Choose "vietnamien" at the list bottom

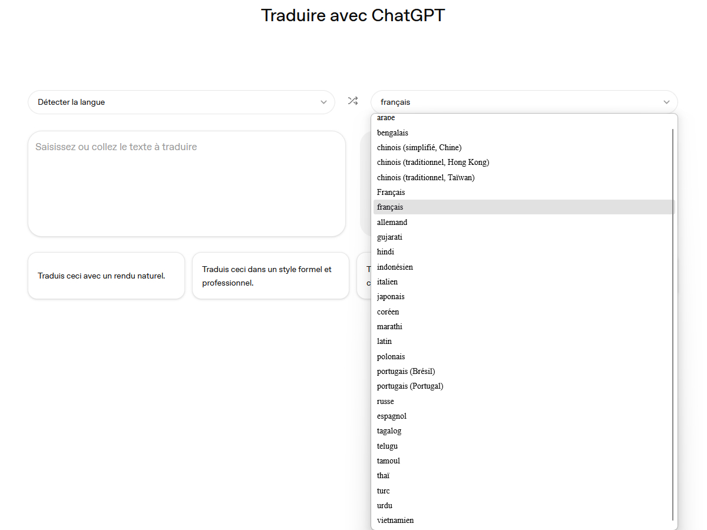395,520
